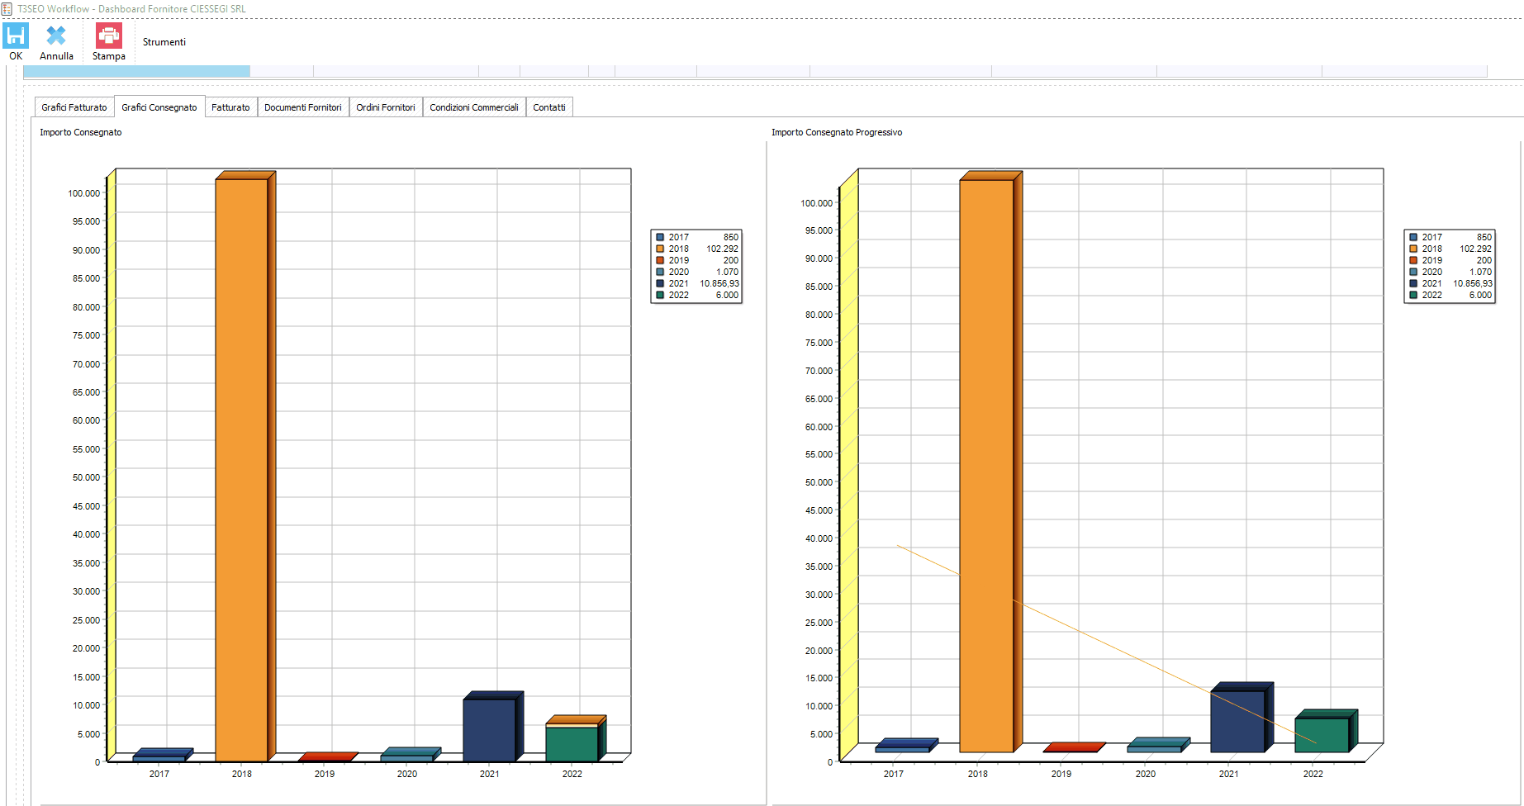Click the Importo Consegnato Progressivo chart title
The image size is (1524, 806).
837,132
